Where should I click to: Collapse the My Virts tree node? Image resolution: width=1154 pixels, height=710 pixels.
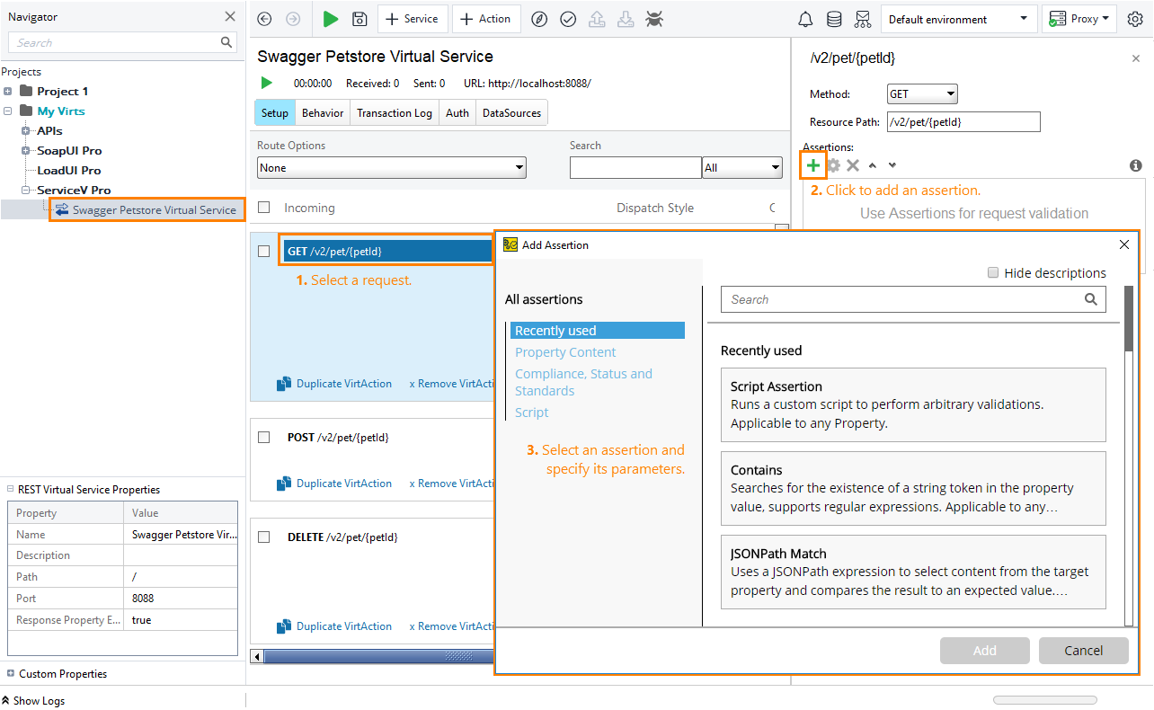point(8,111)
